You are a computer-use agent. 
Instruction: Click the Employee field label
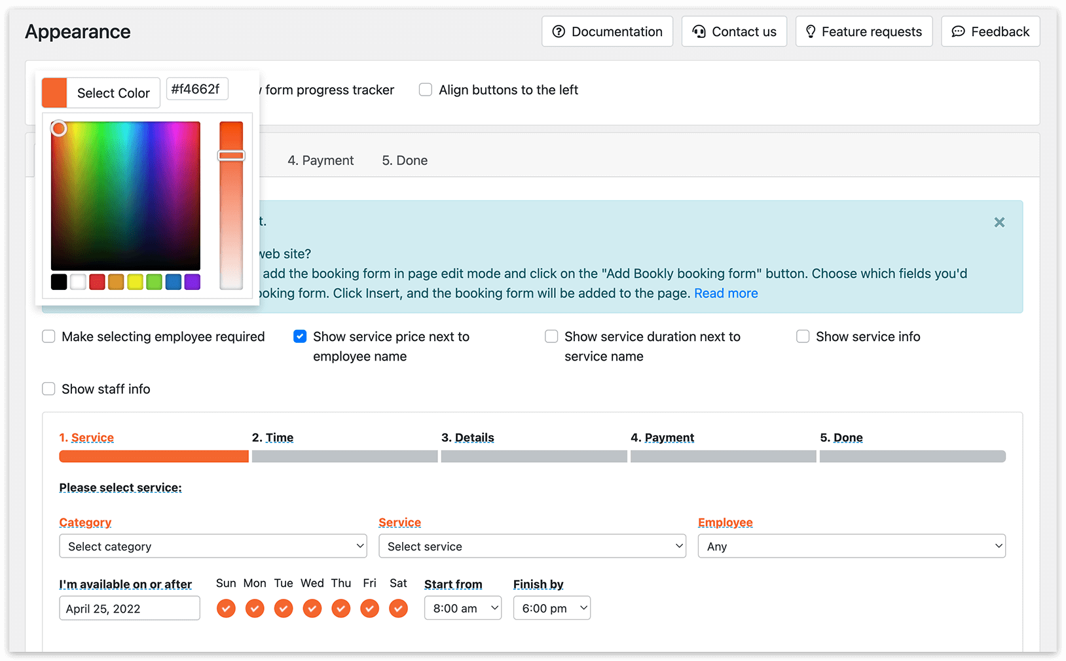[726, 522]
